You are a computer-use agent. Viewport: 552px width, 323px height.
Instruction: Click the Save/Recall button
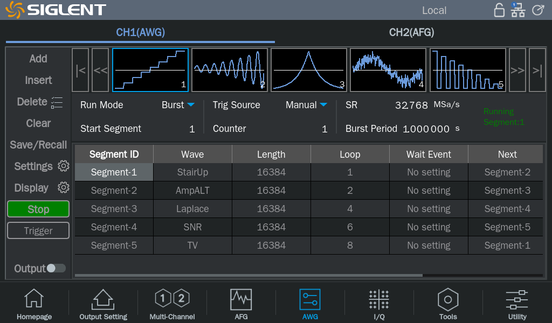click(x=38, y=145)
